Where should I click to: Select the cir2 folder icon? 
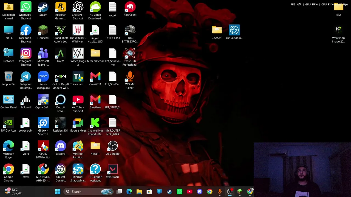338,9
